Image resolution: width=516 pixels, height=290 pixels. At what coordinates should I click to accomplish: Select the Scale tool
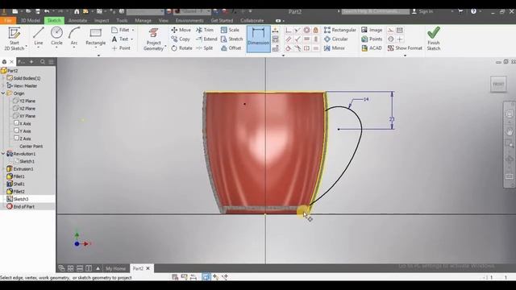click(x=230, y=30)
